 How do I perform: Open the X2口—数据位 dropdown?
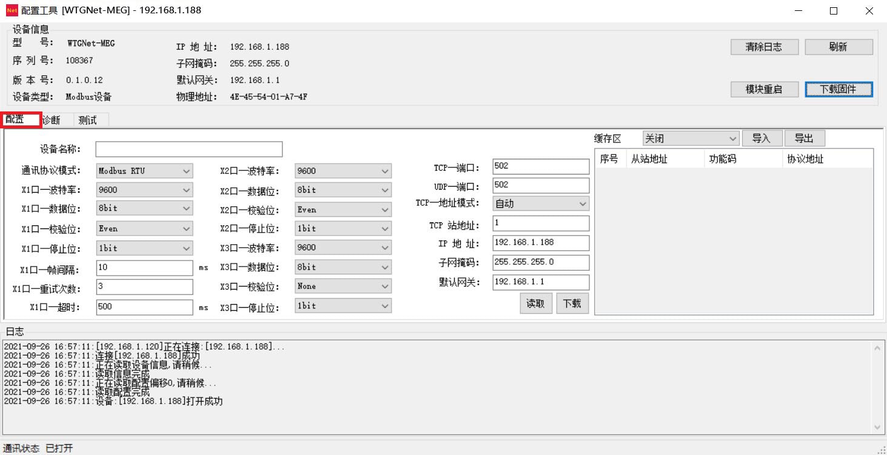point(343,190)
